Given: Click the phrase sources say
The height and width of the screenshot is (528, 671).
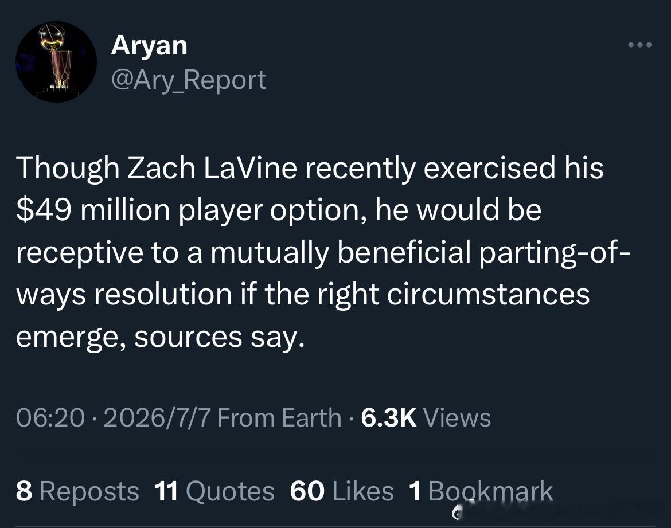Looking at the screenshot, I should coord(219,338).
